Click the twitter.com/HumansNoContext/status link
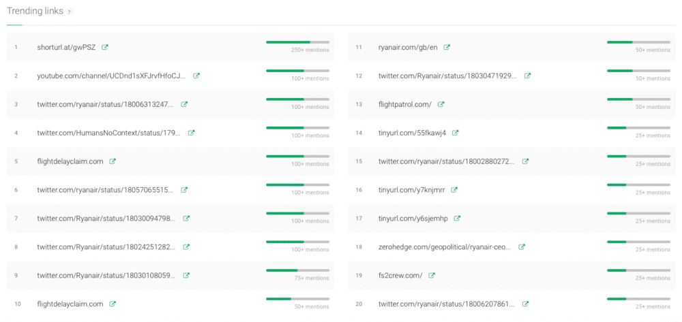This screenshot has height=322, width=682. pos(108,133)
